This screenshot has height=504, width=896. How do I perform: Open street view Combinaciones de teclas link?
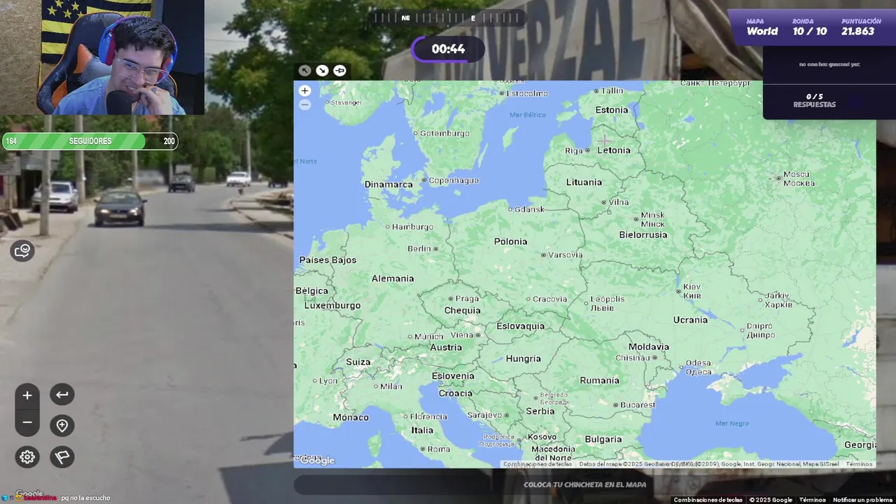click(708, 500)
